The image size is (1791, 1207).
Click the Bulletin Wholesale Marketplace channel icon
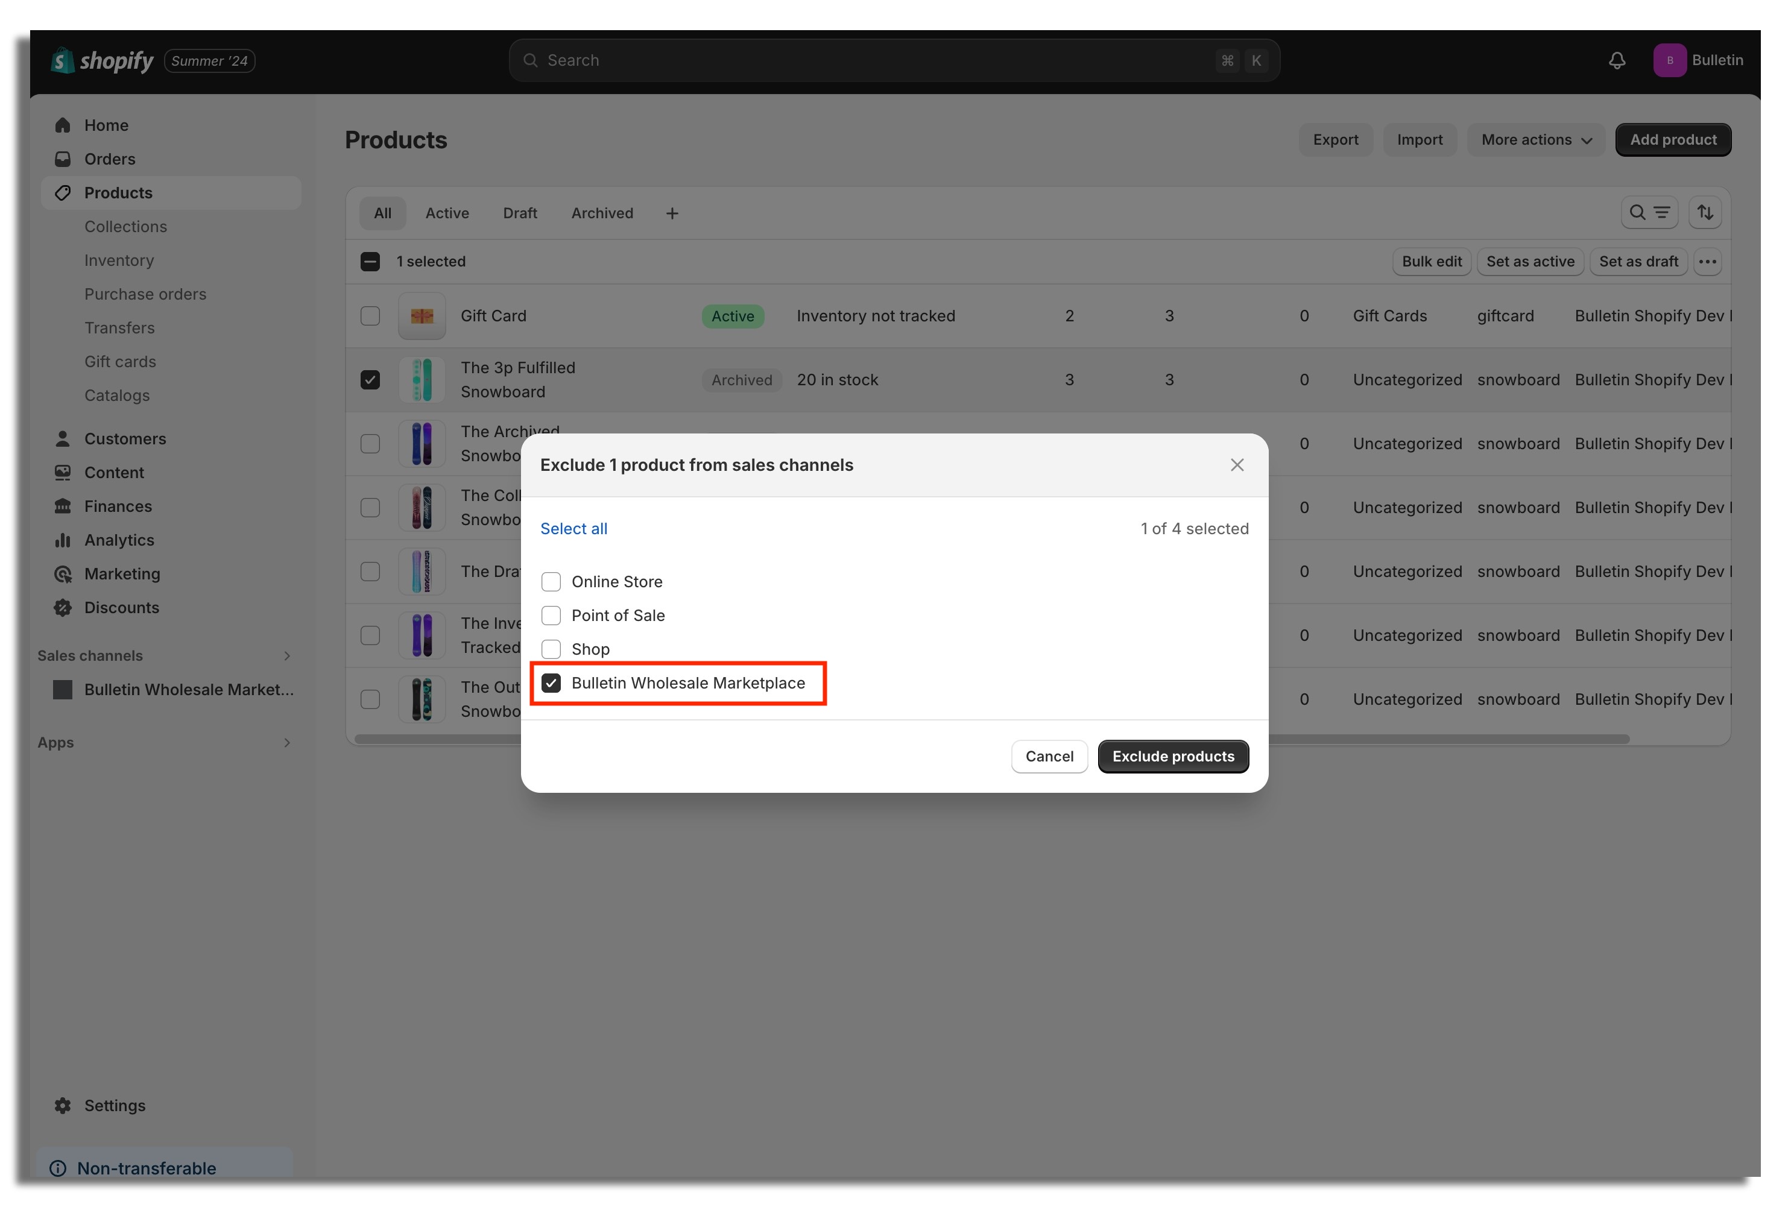pos(63,690)
